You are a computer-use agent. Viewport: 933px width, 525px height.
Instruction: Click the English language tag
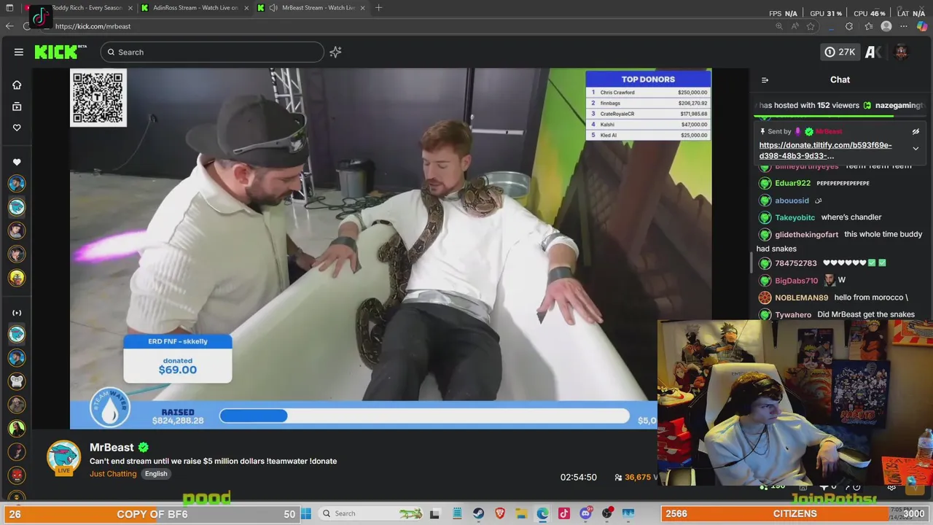click(x=156, y=474)
